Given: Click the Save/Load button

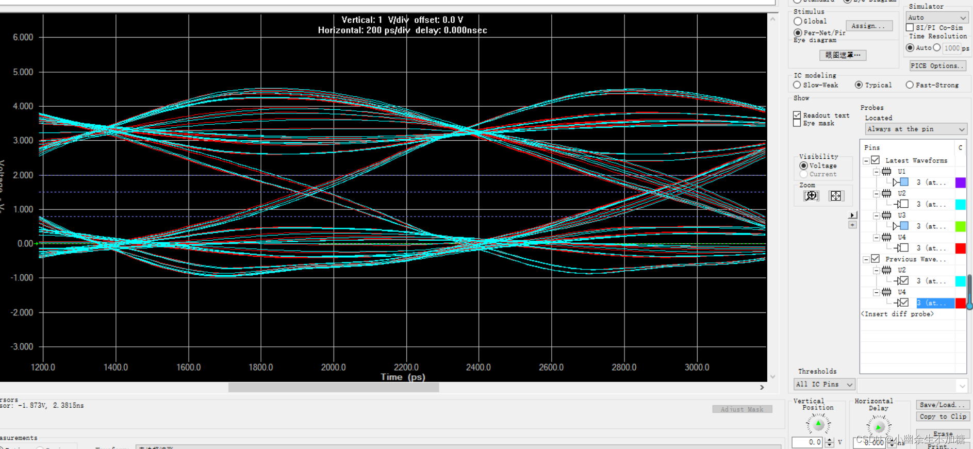Looking at the screenshot, I should coord(942,405).
